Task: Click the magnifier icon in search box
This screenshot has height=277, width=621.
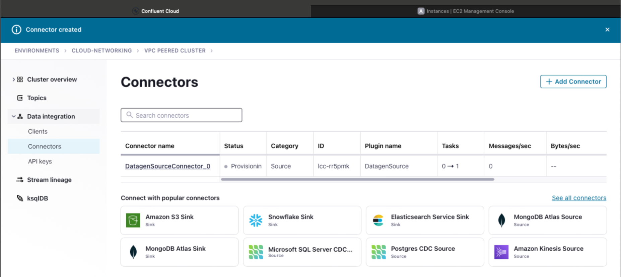Action: click(130, 115)
